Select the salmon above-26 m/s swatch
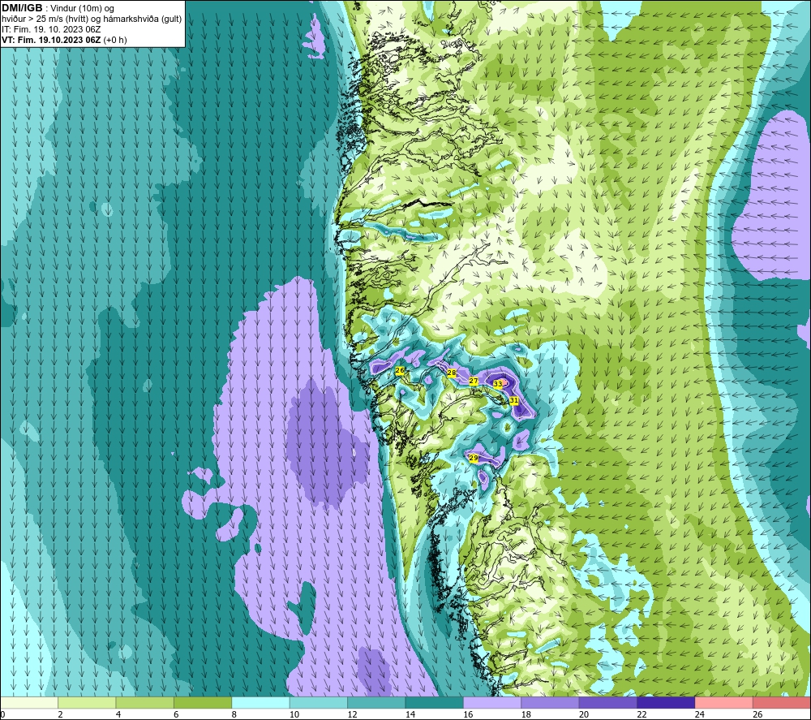Screen dimensions: 811x720 click(782, 703)
